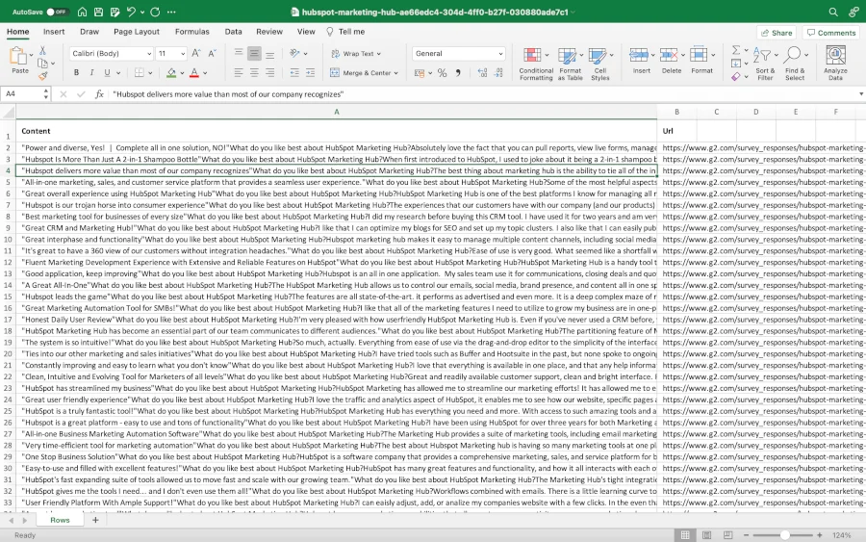This screenshot has height=542, width=866.
Task: Click the Percent Style icon
Action: [442, 73]
